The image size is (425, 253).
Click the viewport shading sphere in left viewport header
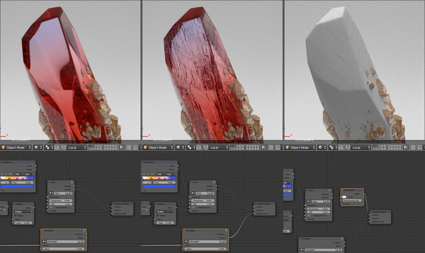(36, 147)
